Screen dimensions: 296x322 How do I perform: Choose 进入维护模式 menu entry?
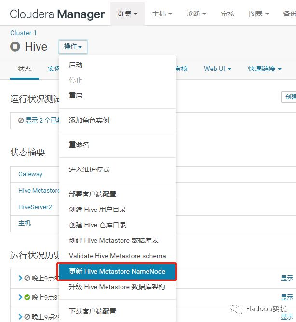(x=118, y=169)
